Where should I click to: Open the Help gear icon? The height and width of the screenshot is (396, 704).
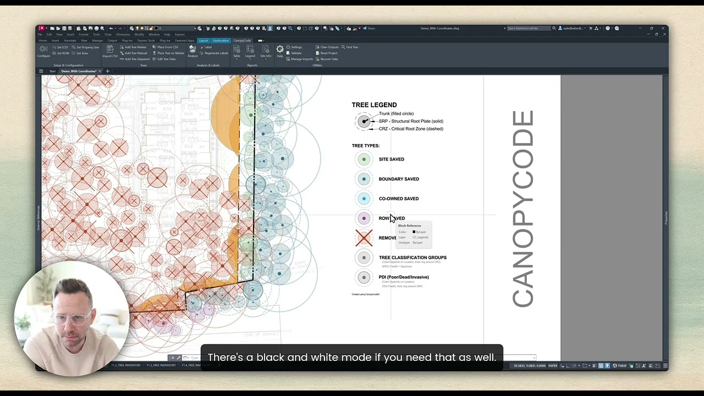coord(280,51)
